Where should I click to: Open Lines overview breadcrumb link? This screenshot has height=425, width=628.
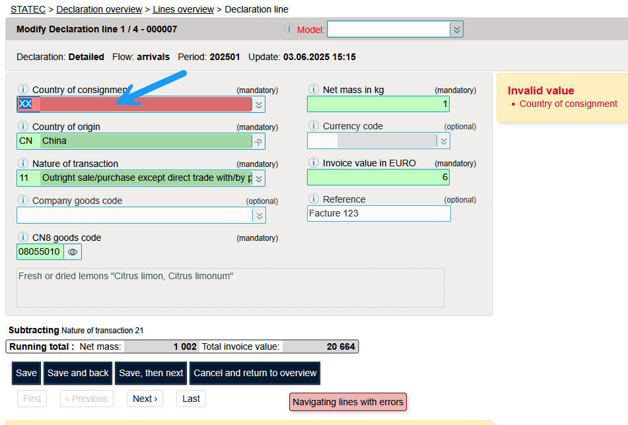coord(183,9)
